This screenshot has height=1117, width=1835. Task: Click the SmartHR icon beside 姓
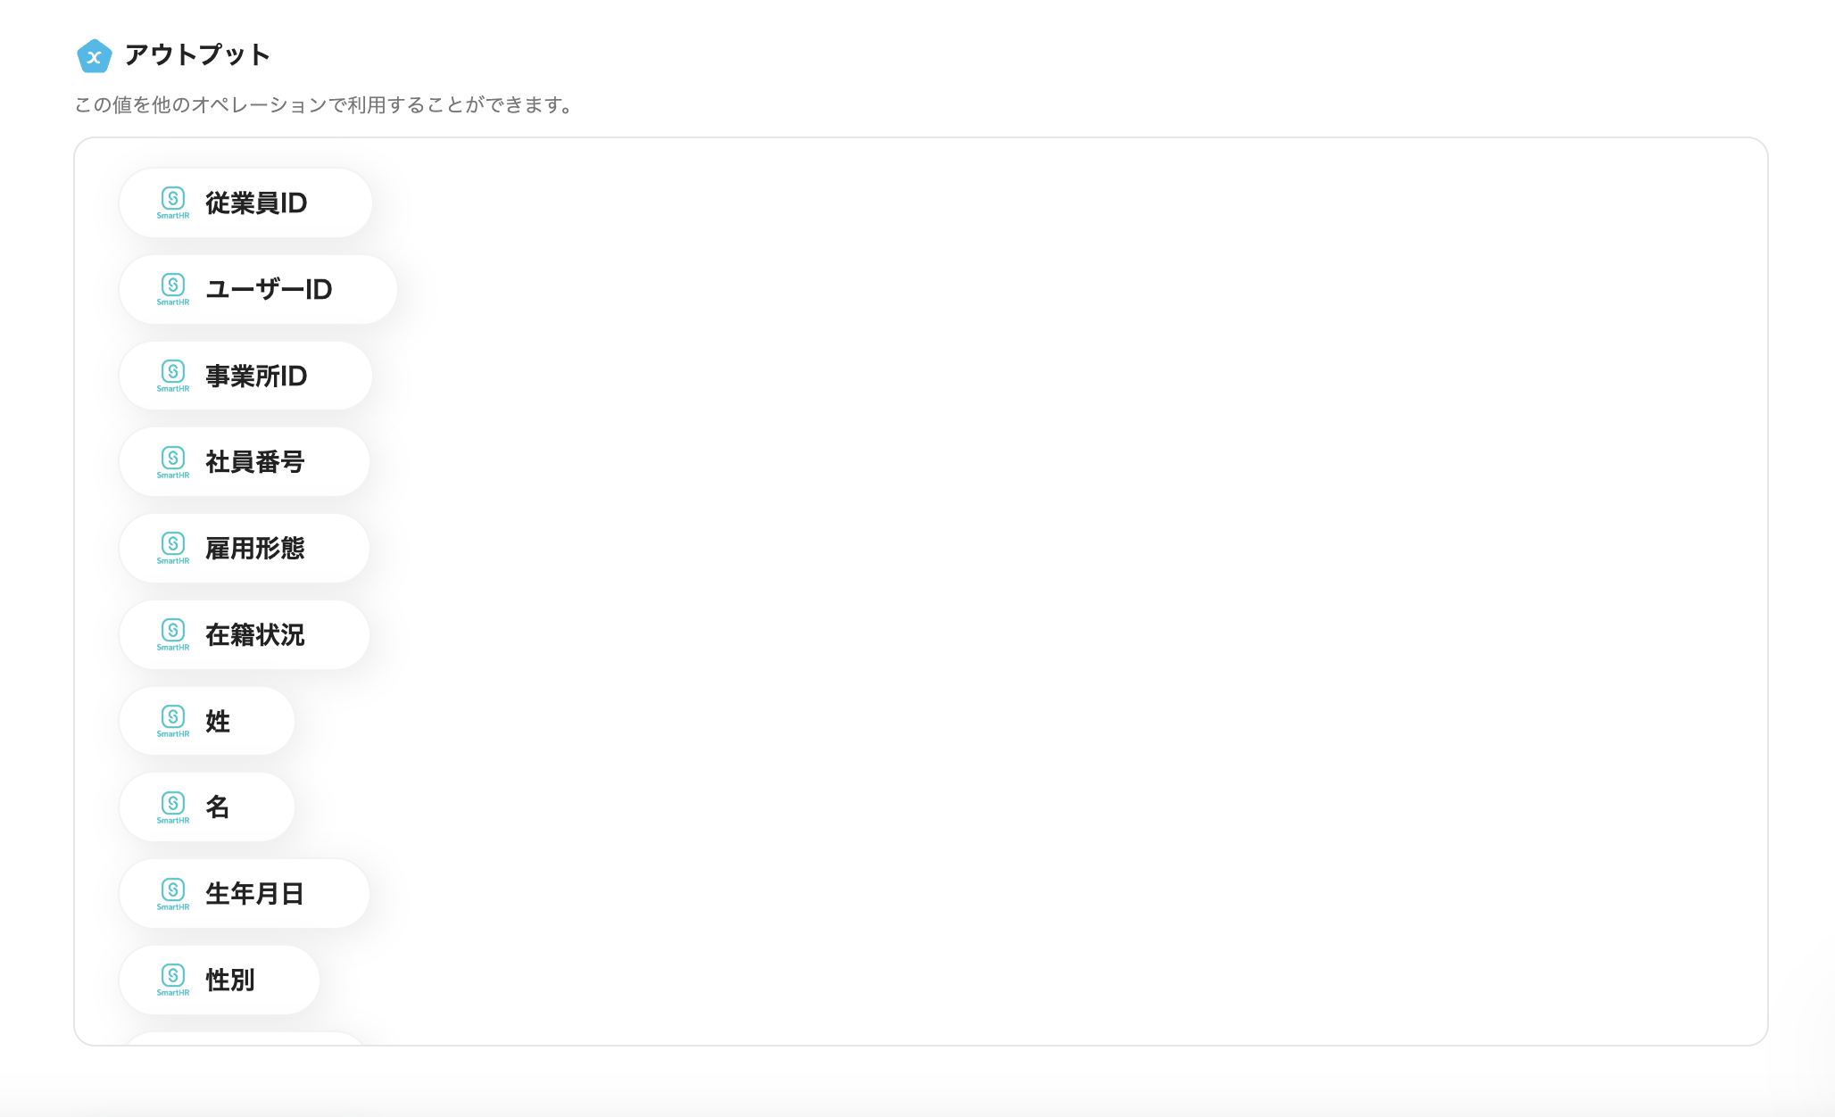[173, 721]
